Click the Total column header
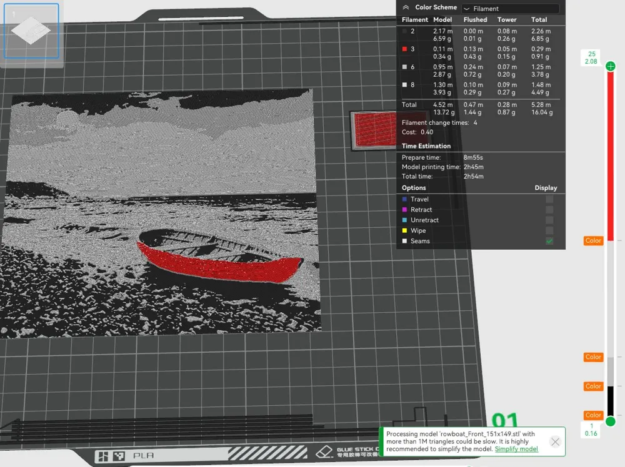This screenshot has height=467, width=625. click(539, 19)
